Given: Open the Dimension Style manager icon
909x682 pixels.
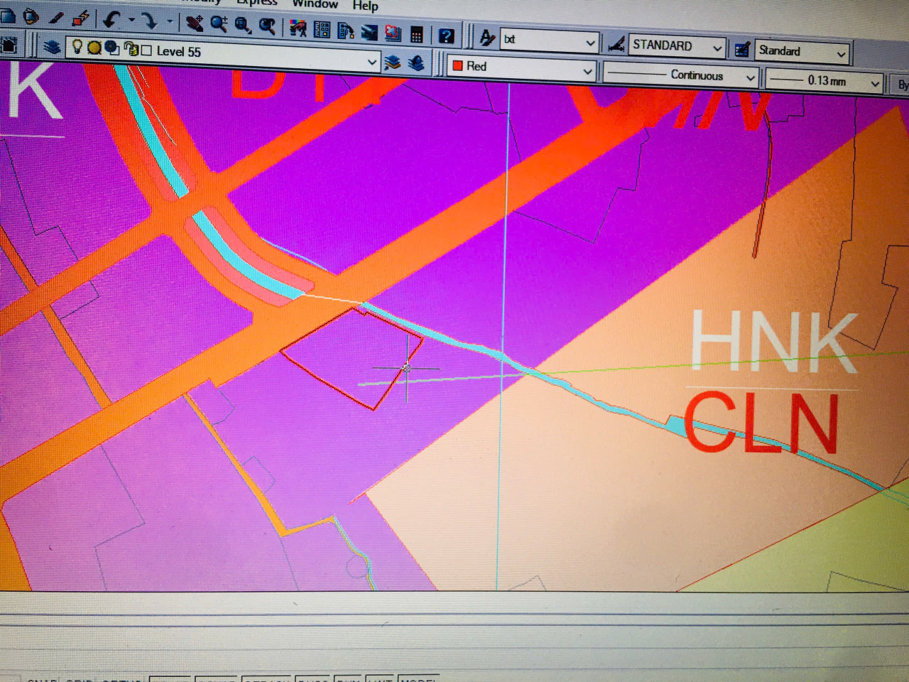Looking at the screenshot, I should click(x=616, y=44).
